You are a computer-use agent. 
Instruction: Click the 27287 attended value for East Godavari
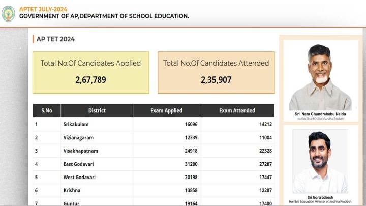coord(266,164)
